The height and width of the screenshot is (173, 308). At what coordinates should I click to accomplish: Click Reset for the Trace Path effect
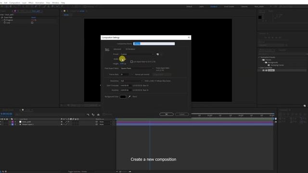[x=33, y=17]
